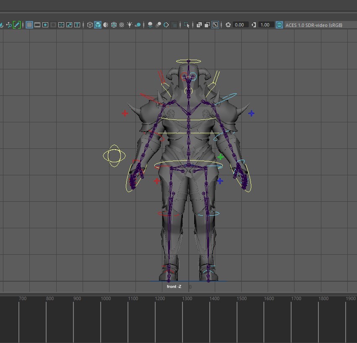This screenshot has width=357, height=343.
Task: Switch to wireframe display mode
Action: 90,25
